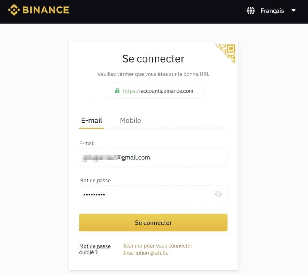The height and width of the screenshot is (275, 308).
Task: Click the green padlock icon
Action: (117, 91)
